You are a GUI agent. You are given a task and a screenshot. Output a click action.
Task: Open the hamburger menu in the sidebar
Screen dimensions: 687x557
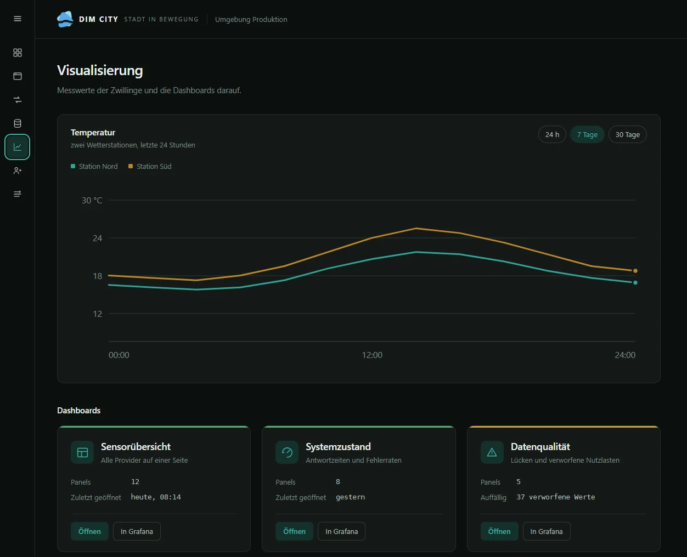pyautogui.click(x=18, y=19)
